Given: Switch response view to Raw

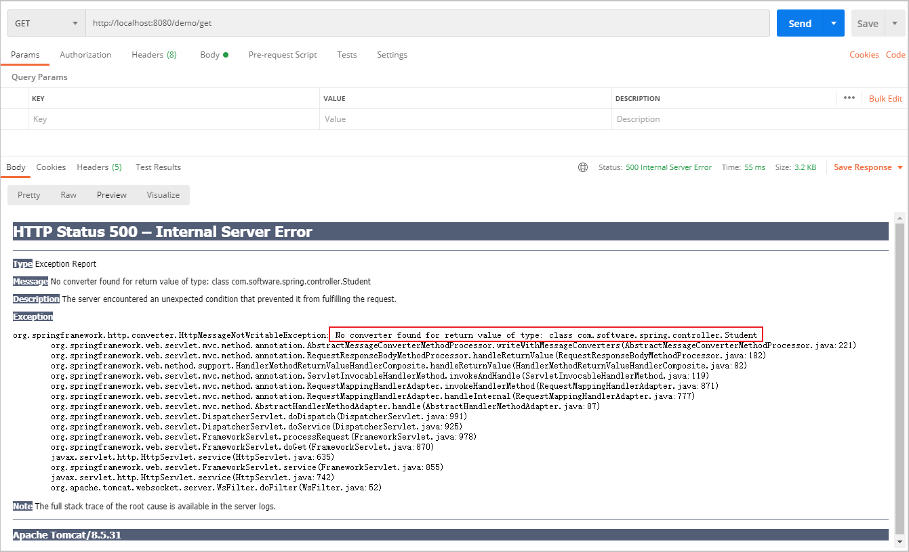Looking at the screenshot, I should [68, 195].
